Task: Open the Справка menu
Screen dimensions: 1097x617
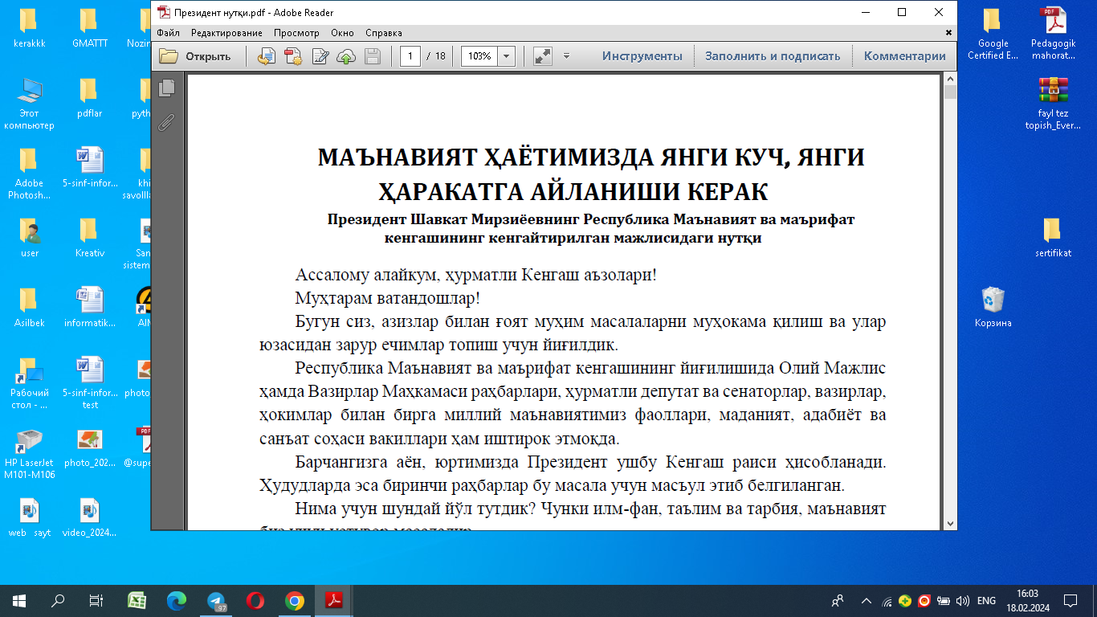Action: tap(383, 33)
